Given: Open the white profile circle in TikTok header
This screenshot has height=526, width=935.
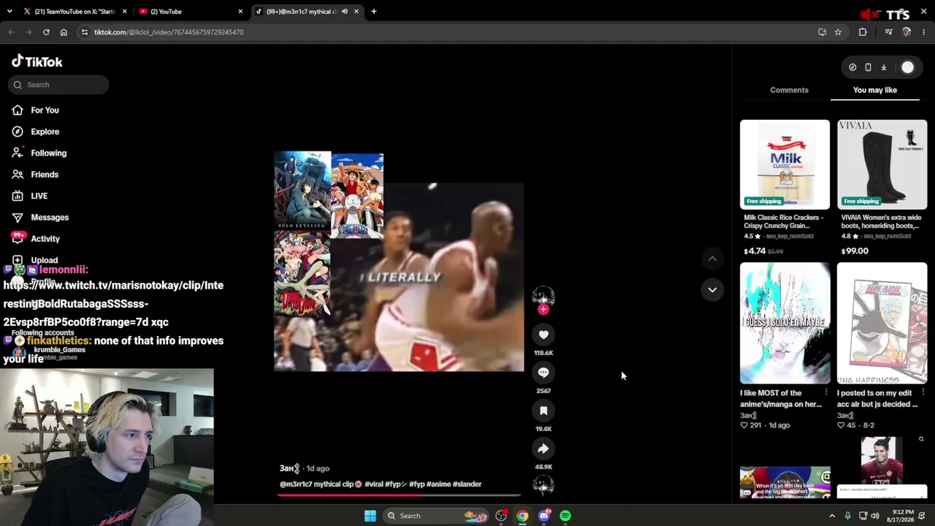Looking at the screenshot, I should (x=907, y=67).
